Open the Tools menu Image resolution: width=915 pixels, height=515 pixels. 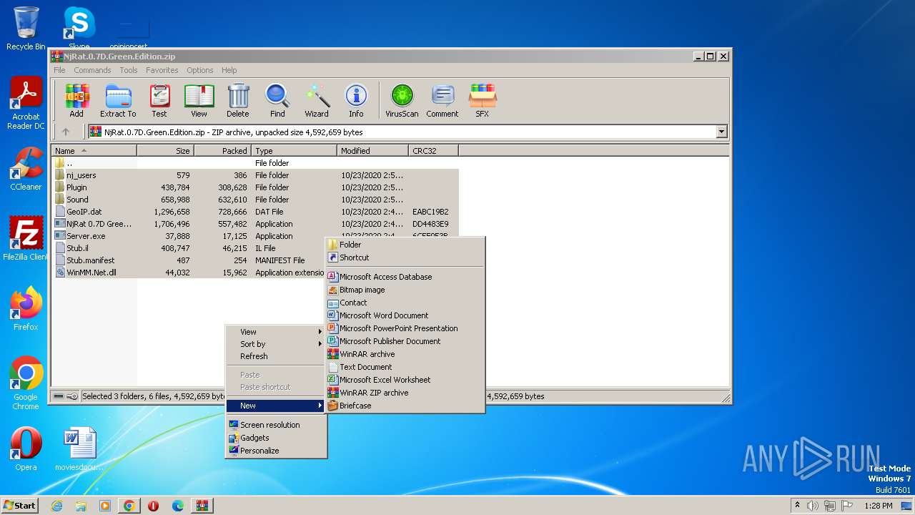click(129, 70)
